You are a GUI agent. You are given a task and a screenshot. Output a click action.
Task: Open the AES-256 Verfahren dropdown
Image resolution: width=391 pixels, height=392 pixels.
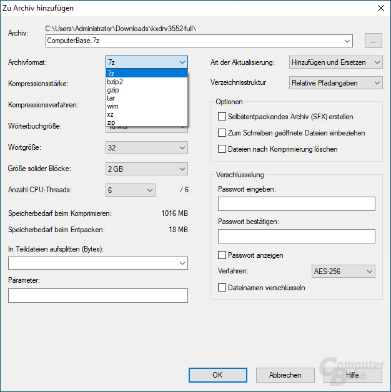344,272
